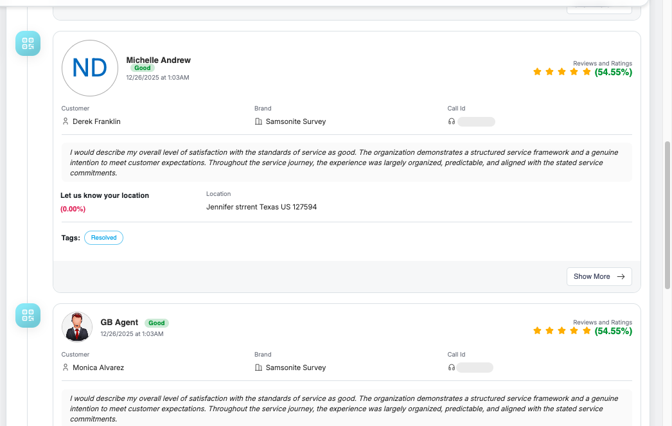The height and width of the screenshot is (426, 672).
Task: Open the Michelle Andrew agent name
Action: point(158,60)
